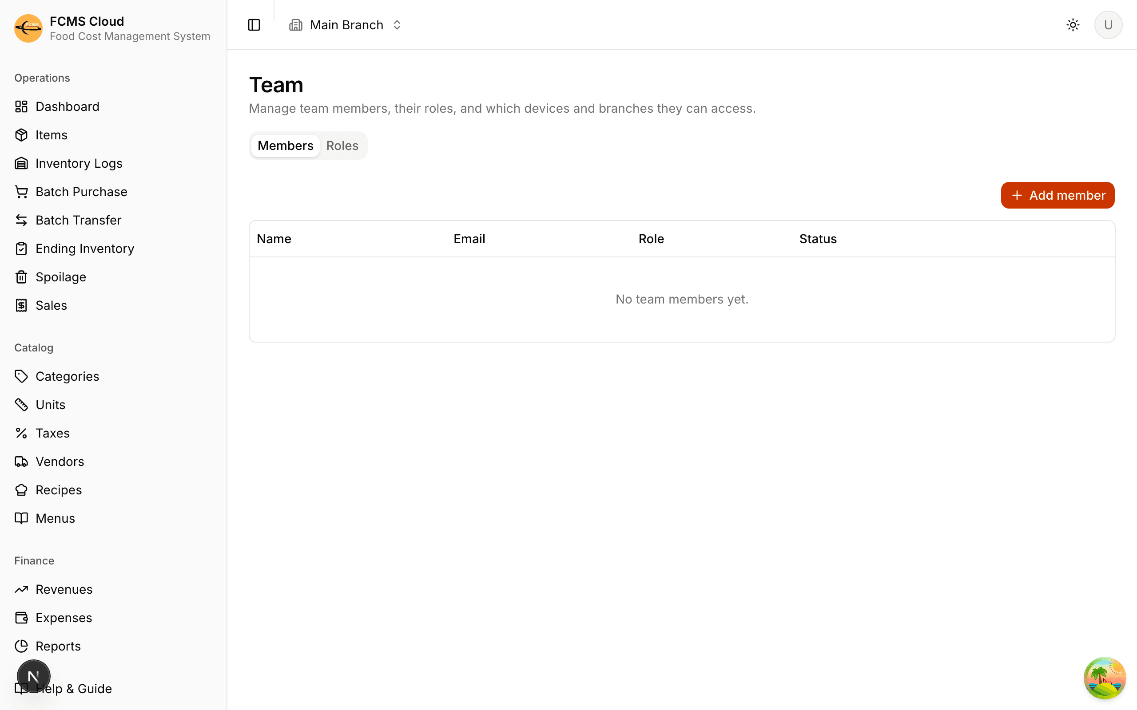Image resolution: width=1137 pixels, height=710 pixels.
Task: Click the Name column header
Action: tap(274, 239)
